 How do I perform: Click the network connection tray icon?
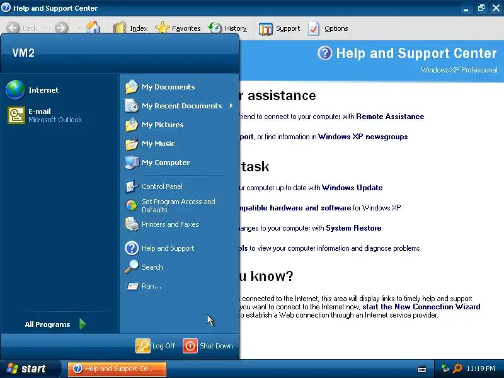tap(445, 369)
